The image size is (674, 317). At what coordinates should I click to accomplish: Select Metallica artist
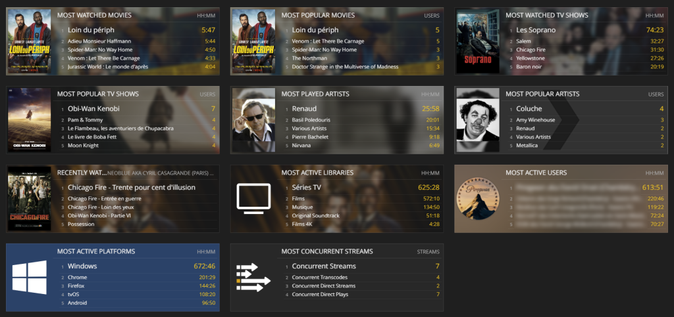(x=527, y=146)
